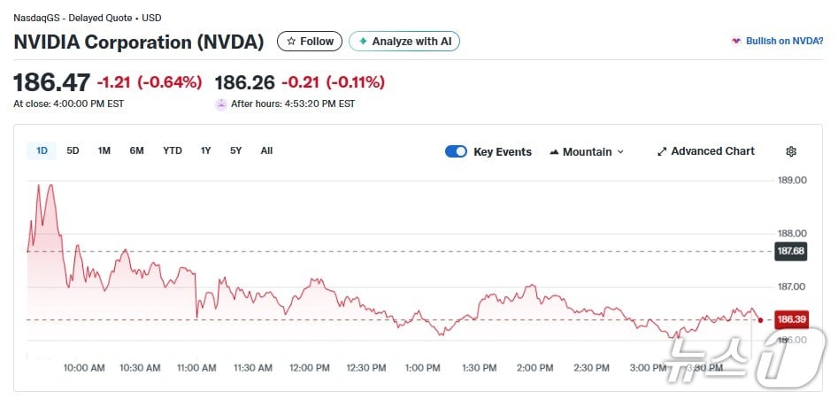Select the All time range
This screenshot has height=400, width=838.
266,150
